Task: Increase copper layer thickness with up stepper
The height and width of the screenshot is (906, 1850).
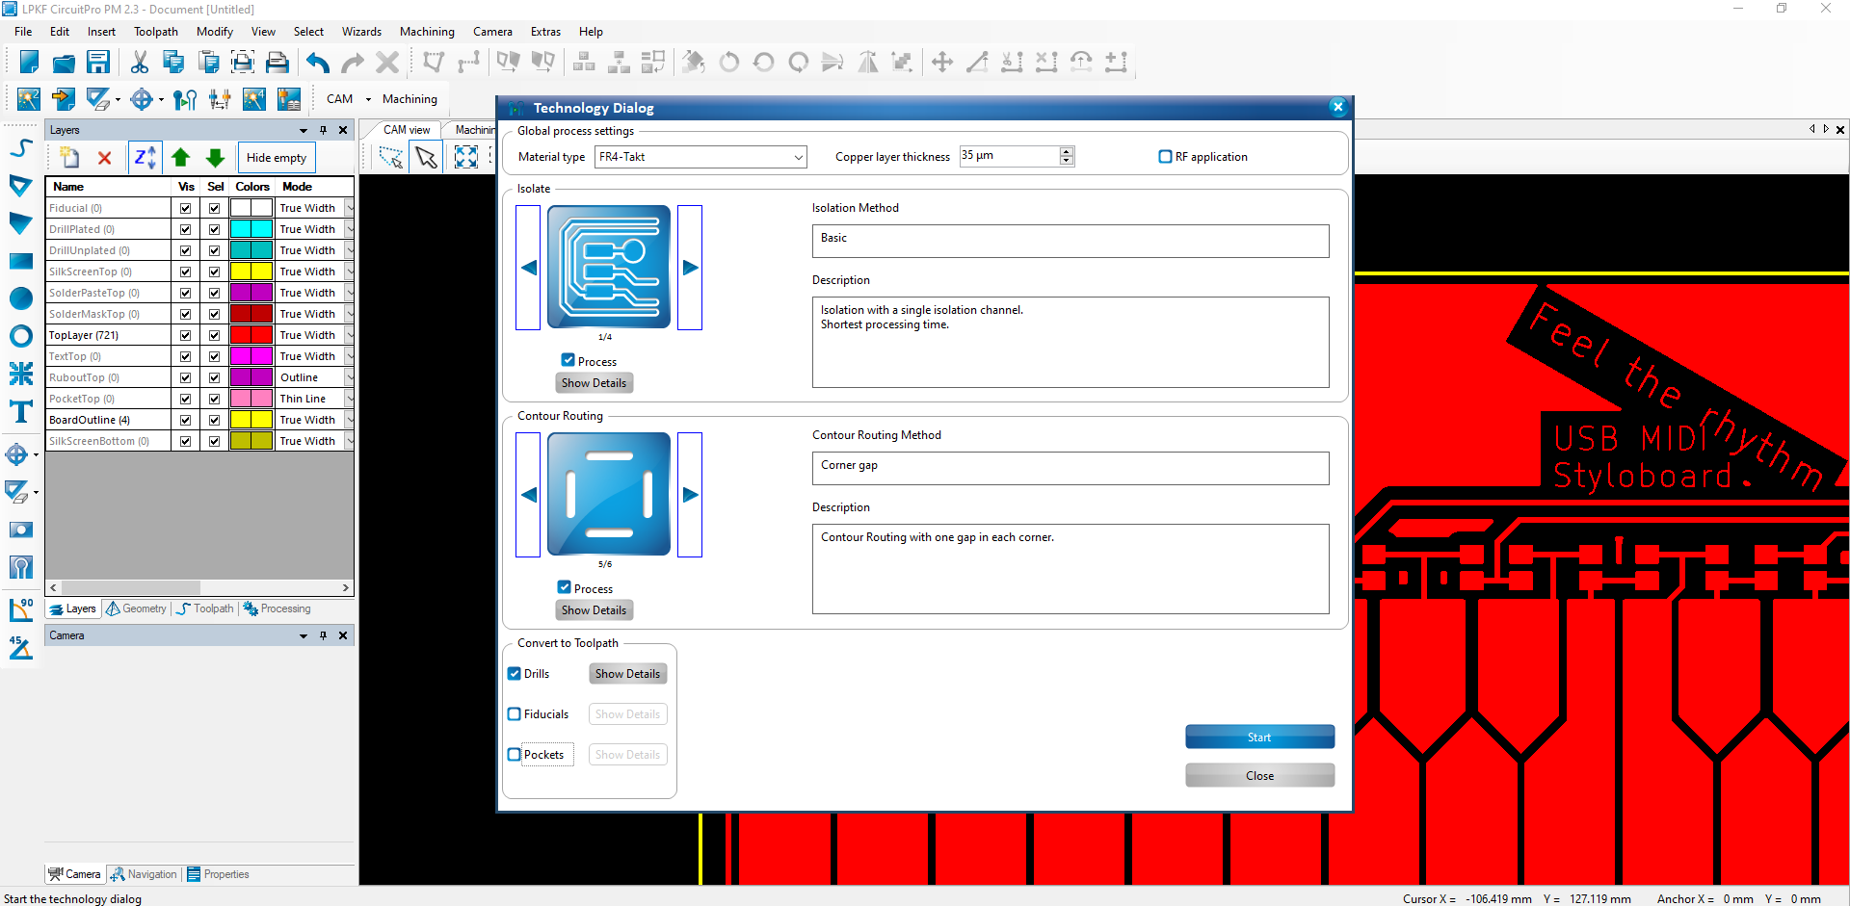Action: click(x=1067, y=152)
